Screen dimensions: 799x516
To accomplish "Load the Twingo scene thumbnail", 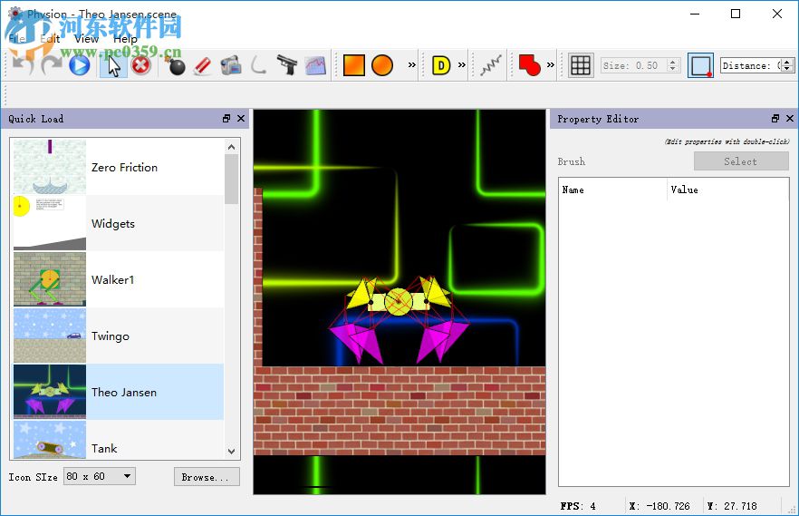I will tap(50, 336).
